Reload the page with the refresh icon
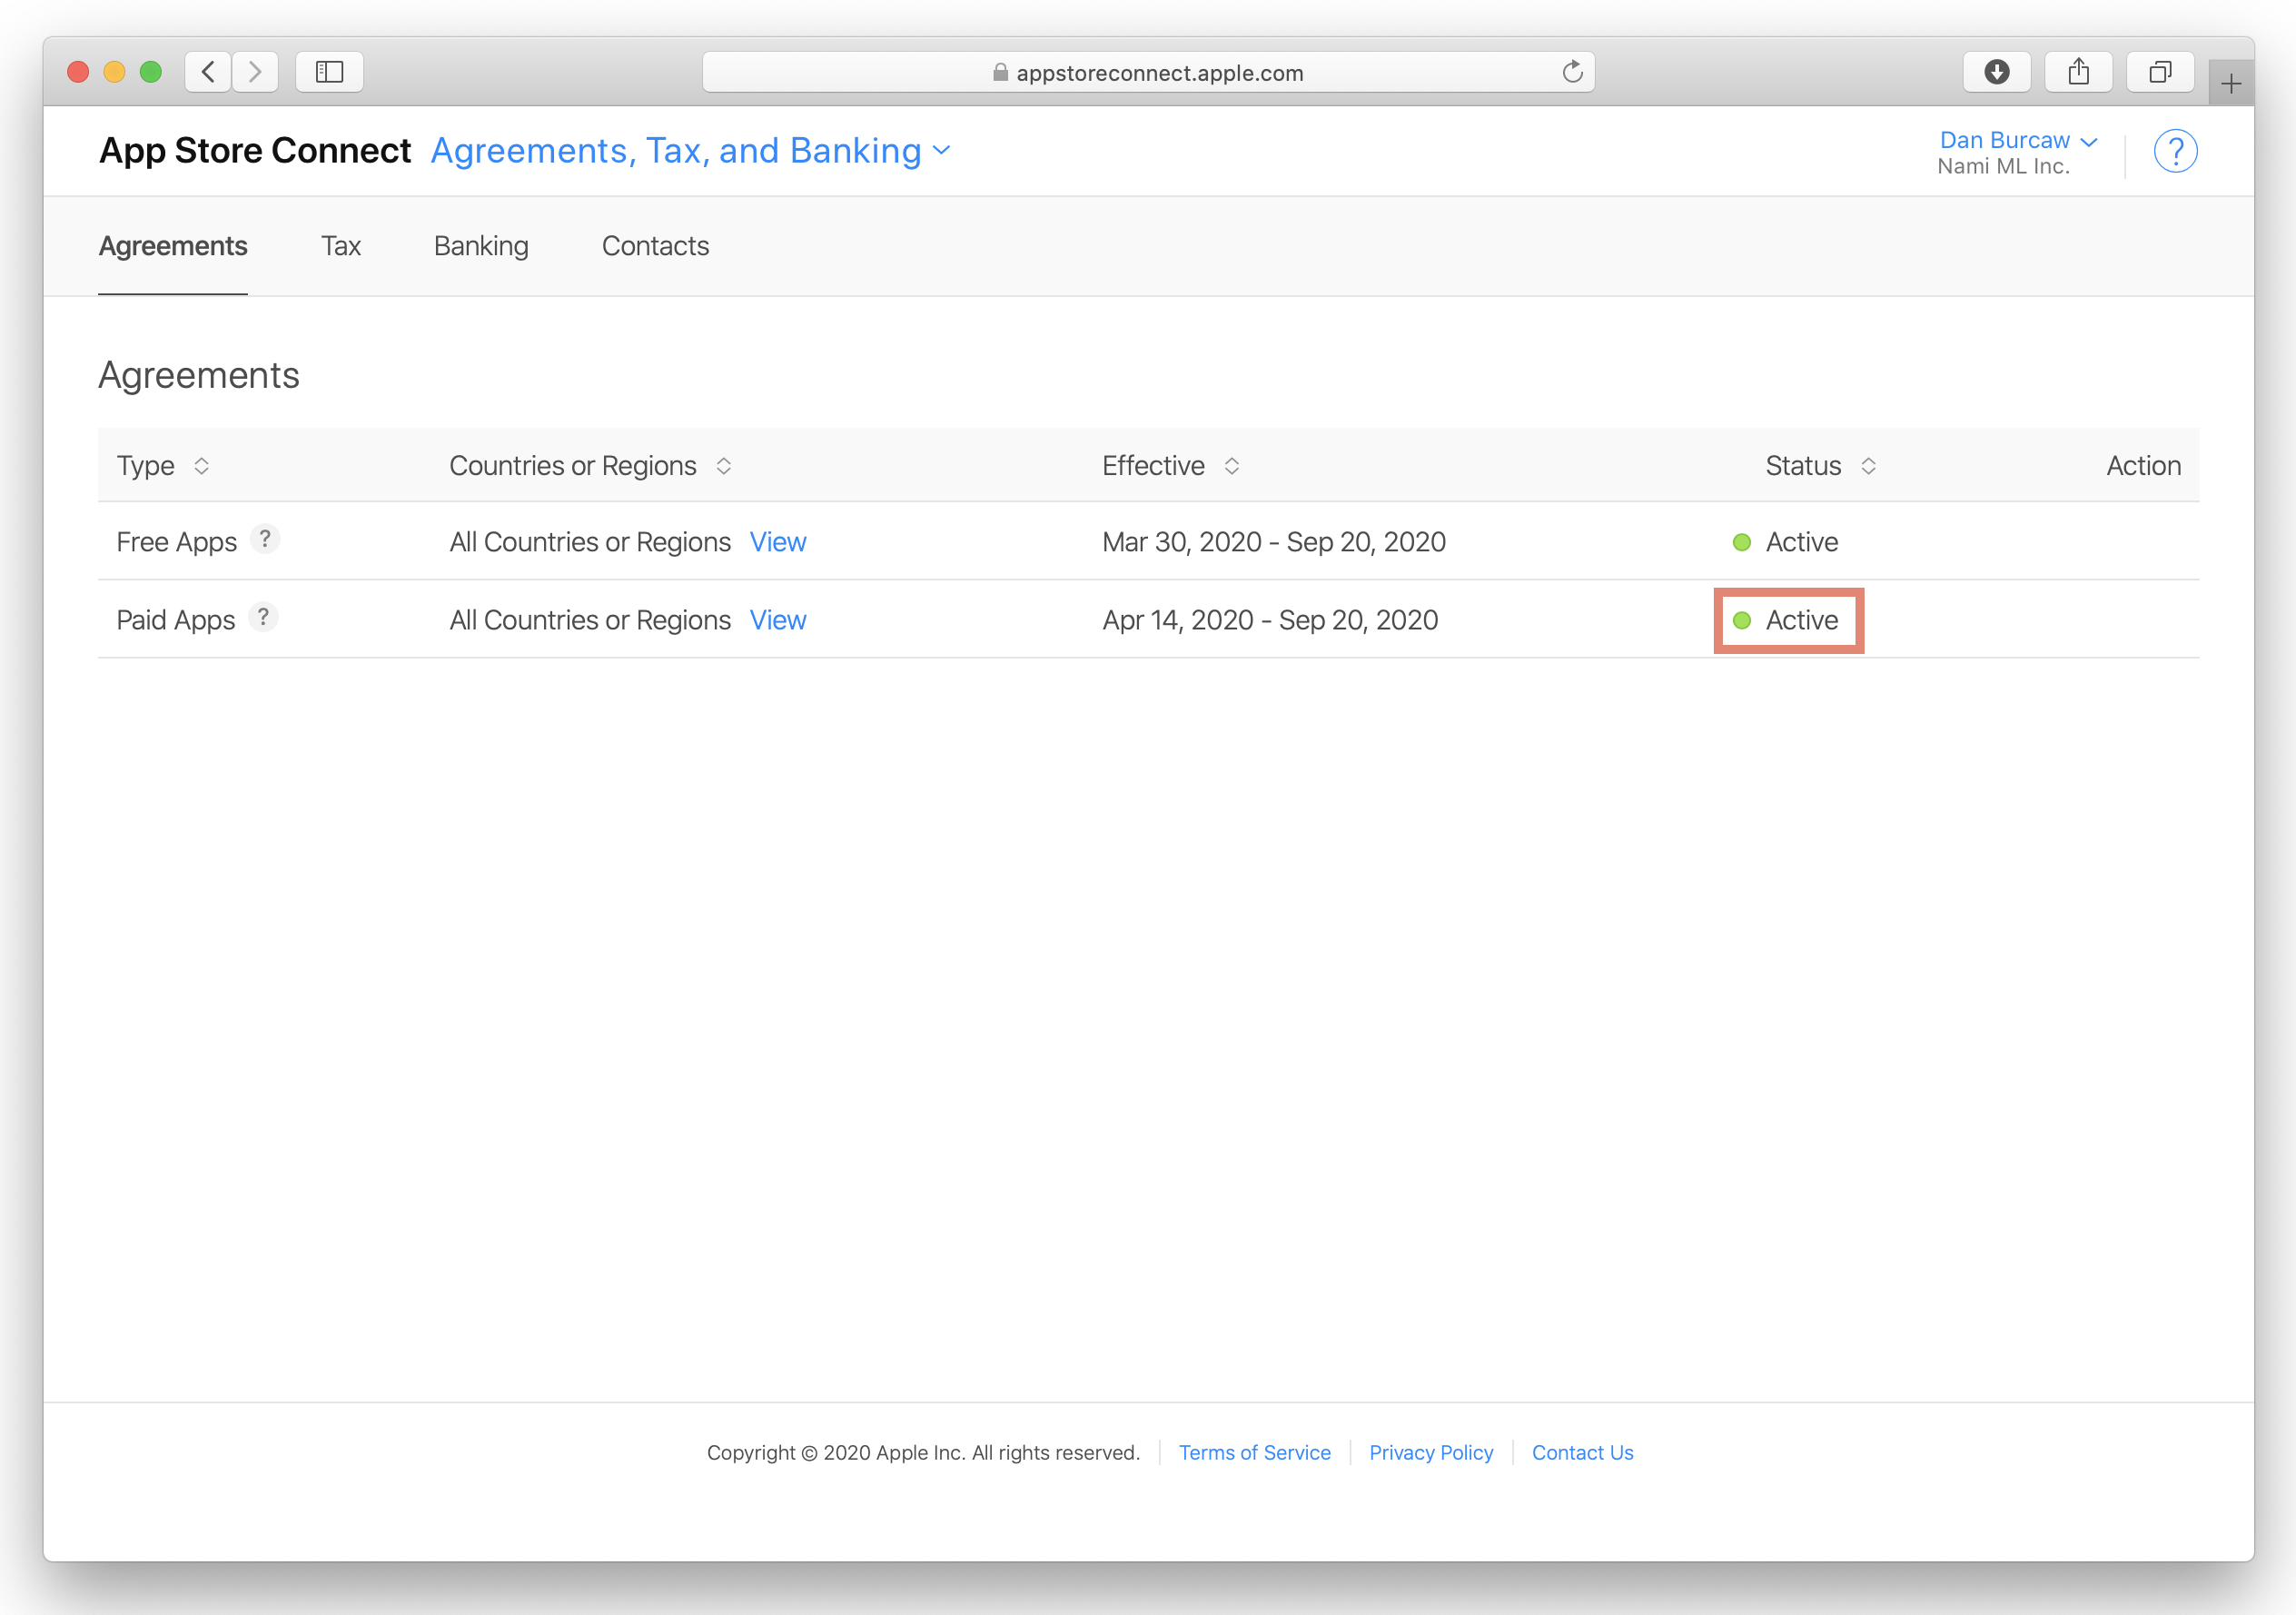The image size is (2296, 1615). (x=1572, y=72)
